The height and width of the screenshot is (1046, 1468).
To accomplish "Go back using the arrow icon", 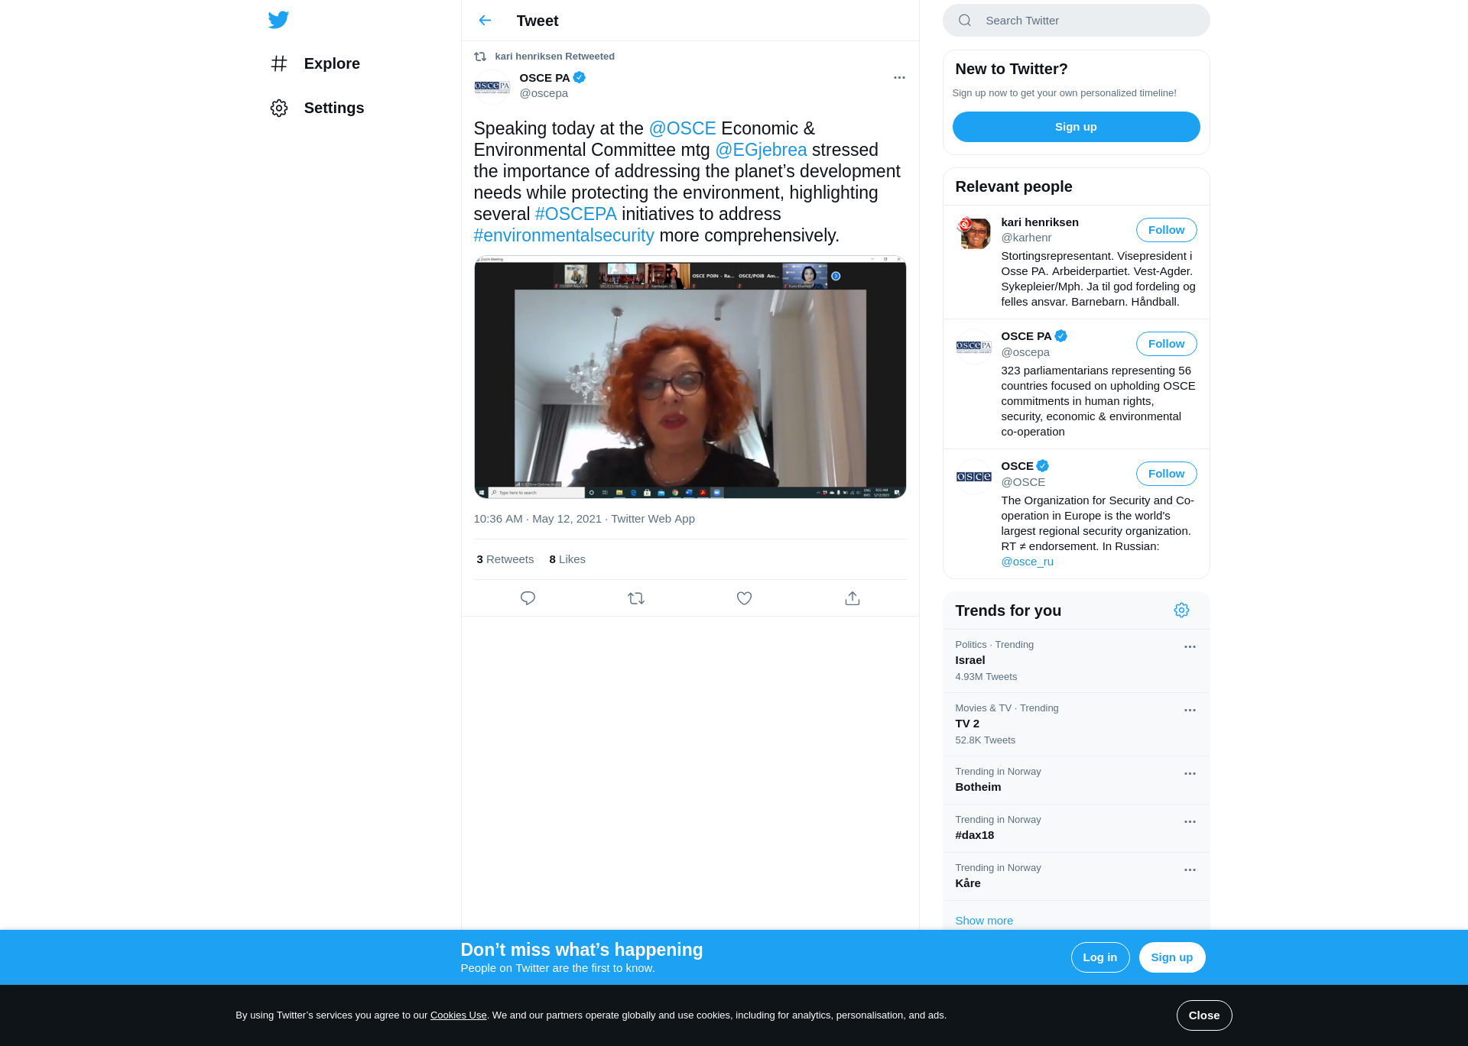I will coord(485,21).
